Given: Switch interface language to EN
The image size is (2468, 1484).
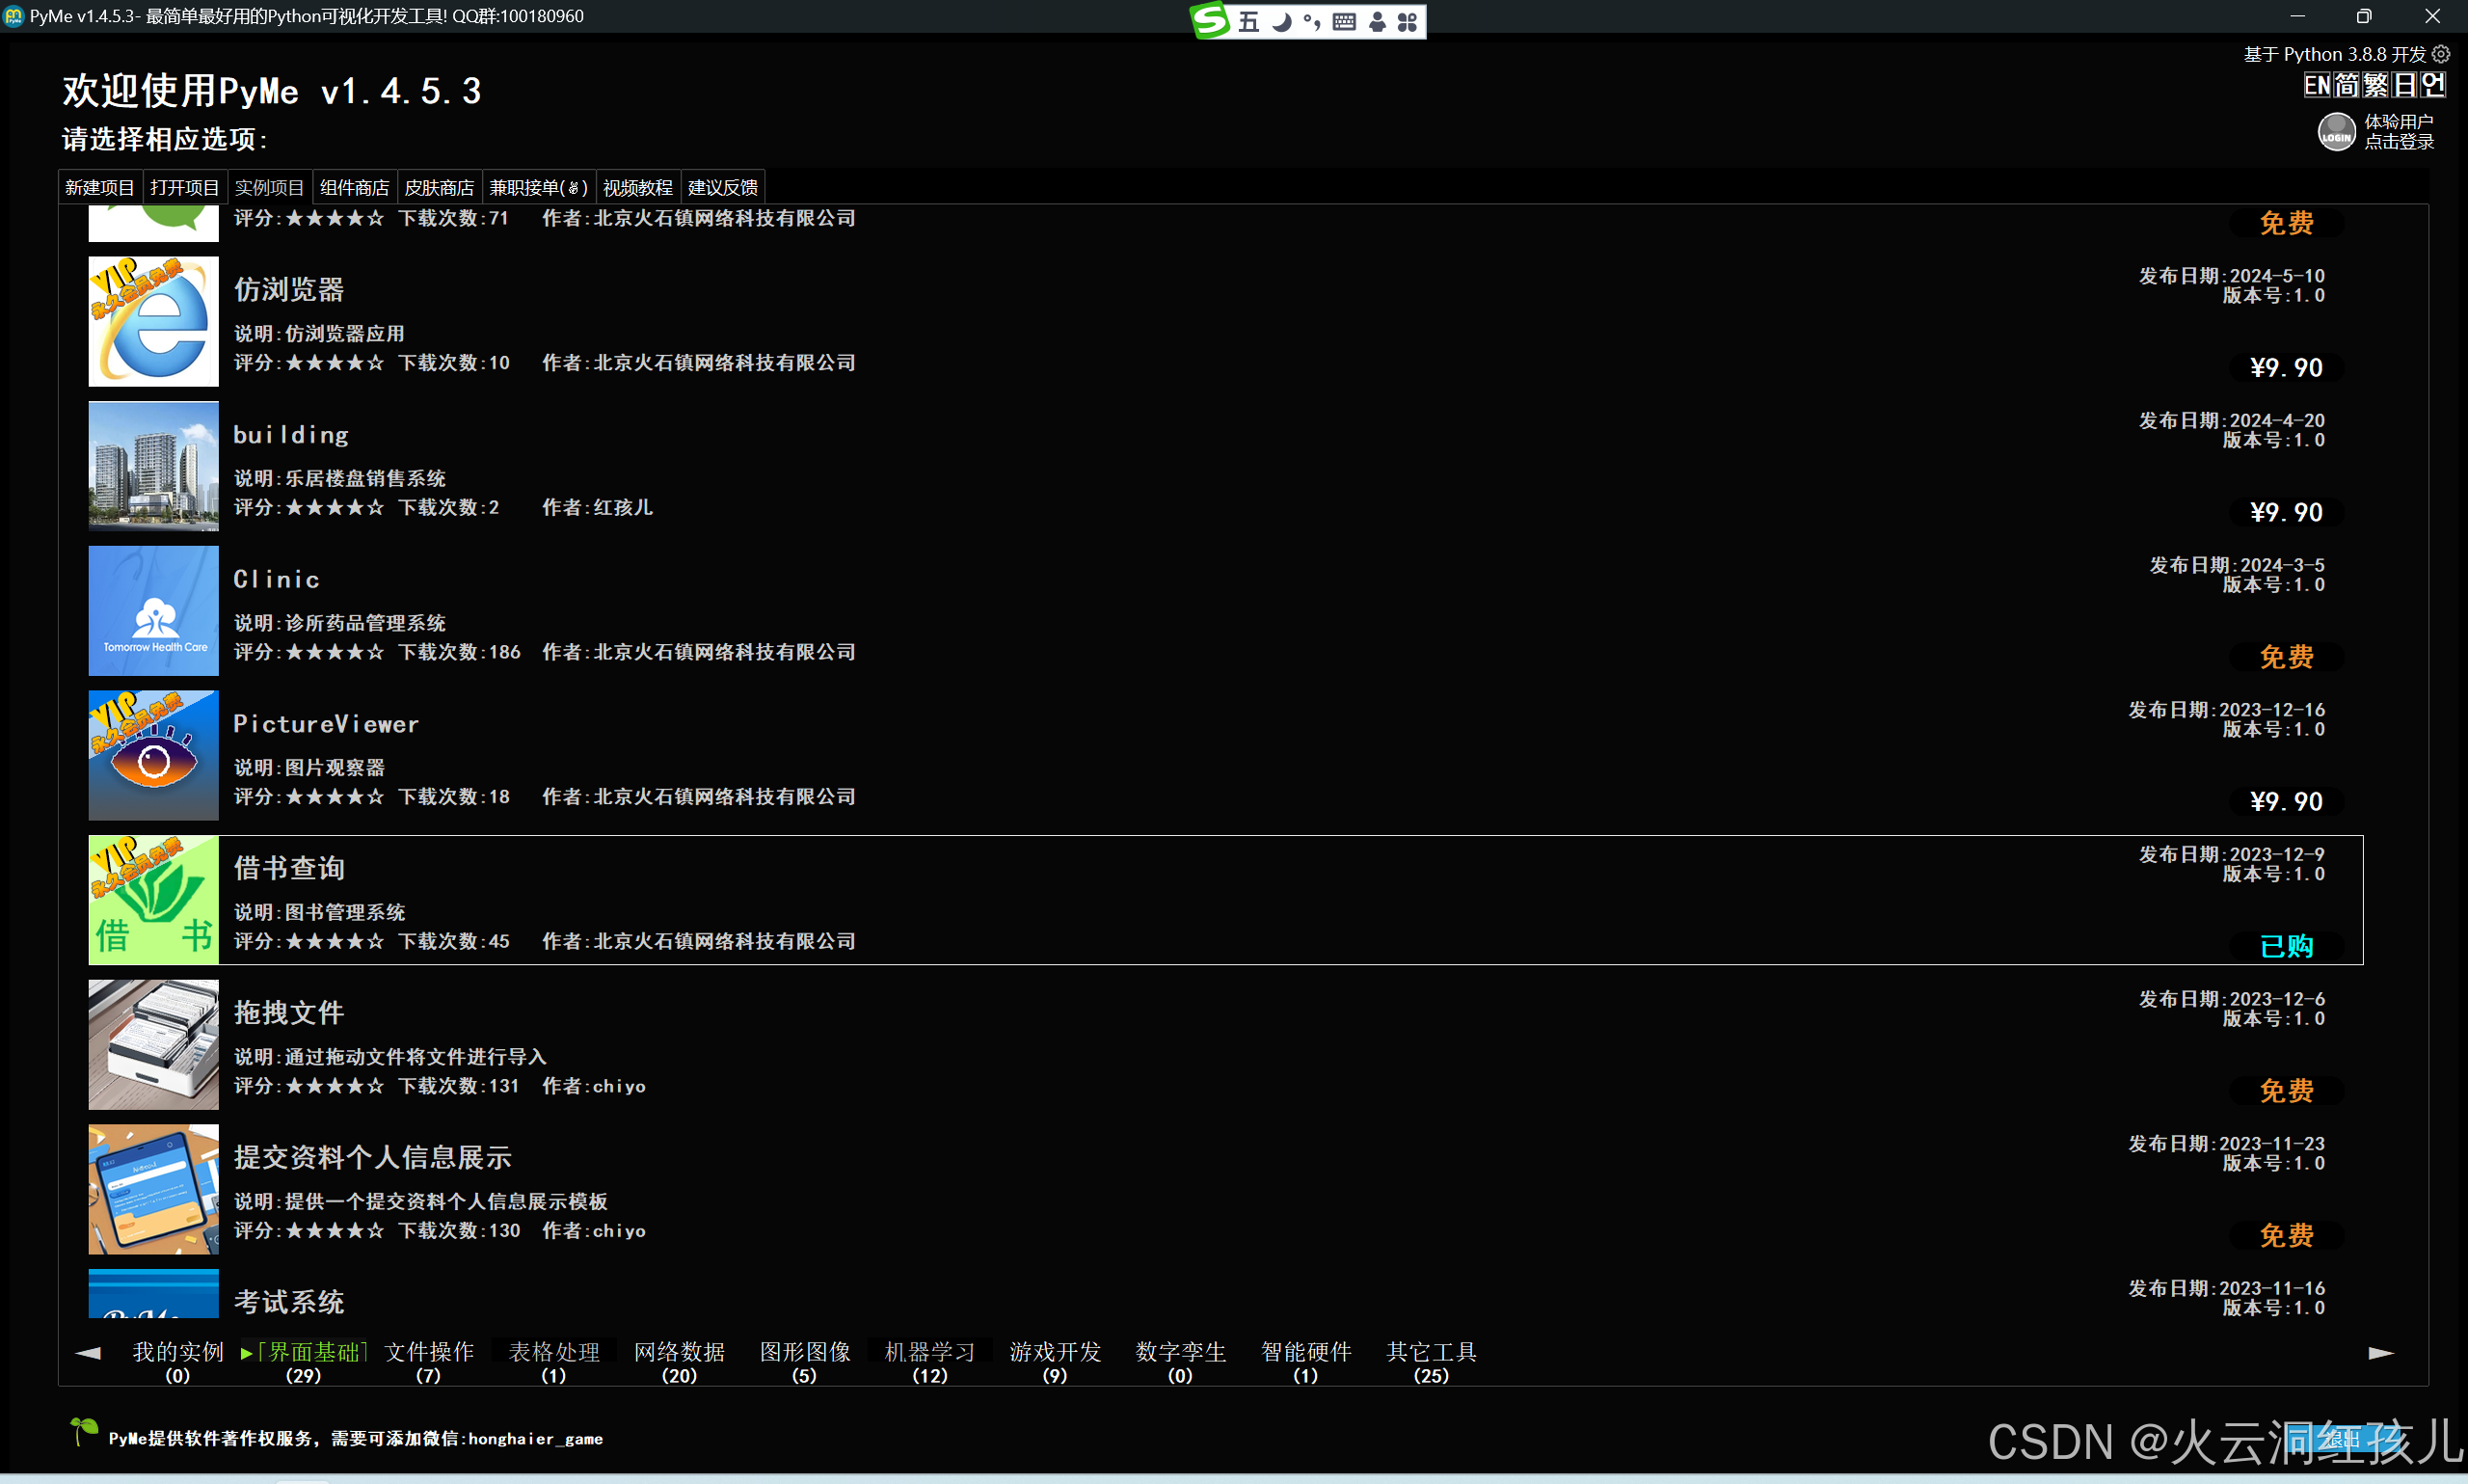Looking at the screenshot, I should tap(2316, 86).
